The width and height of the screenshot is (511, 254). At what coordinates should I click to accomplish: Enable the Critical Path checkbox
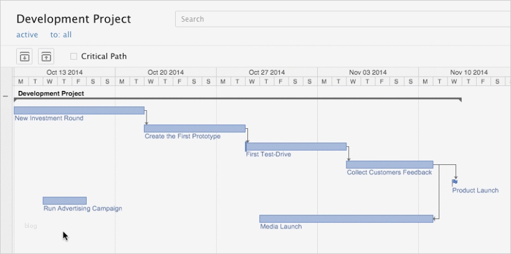tap(74, 57)
